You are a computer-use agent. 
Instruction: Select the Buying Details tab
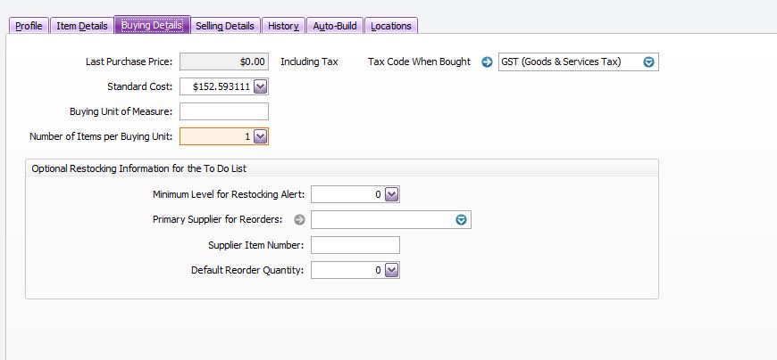[152, 25]
